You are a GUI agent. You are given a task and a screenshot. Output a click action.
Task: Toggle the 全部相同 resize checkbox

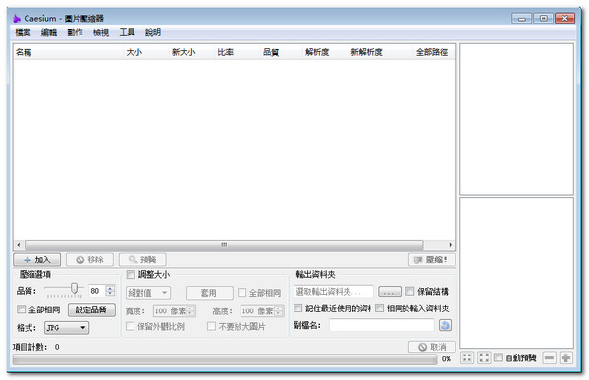point(242,292)
